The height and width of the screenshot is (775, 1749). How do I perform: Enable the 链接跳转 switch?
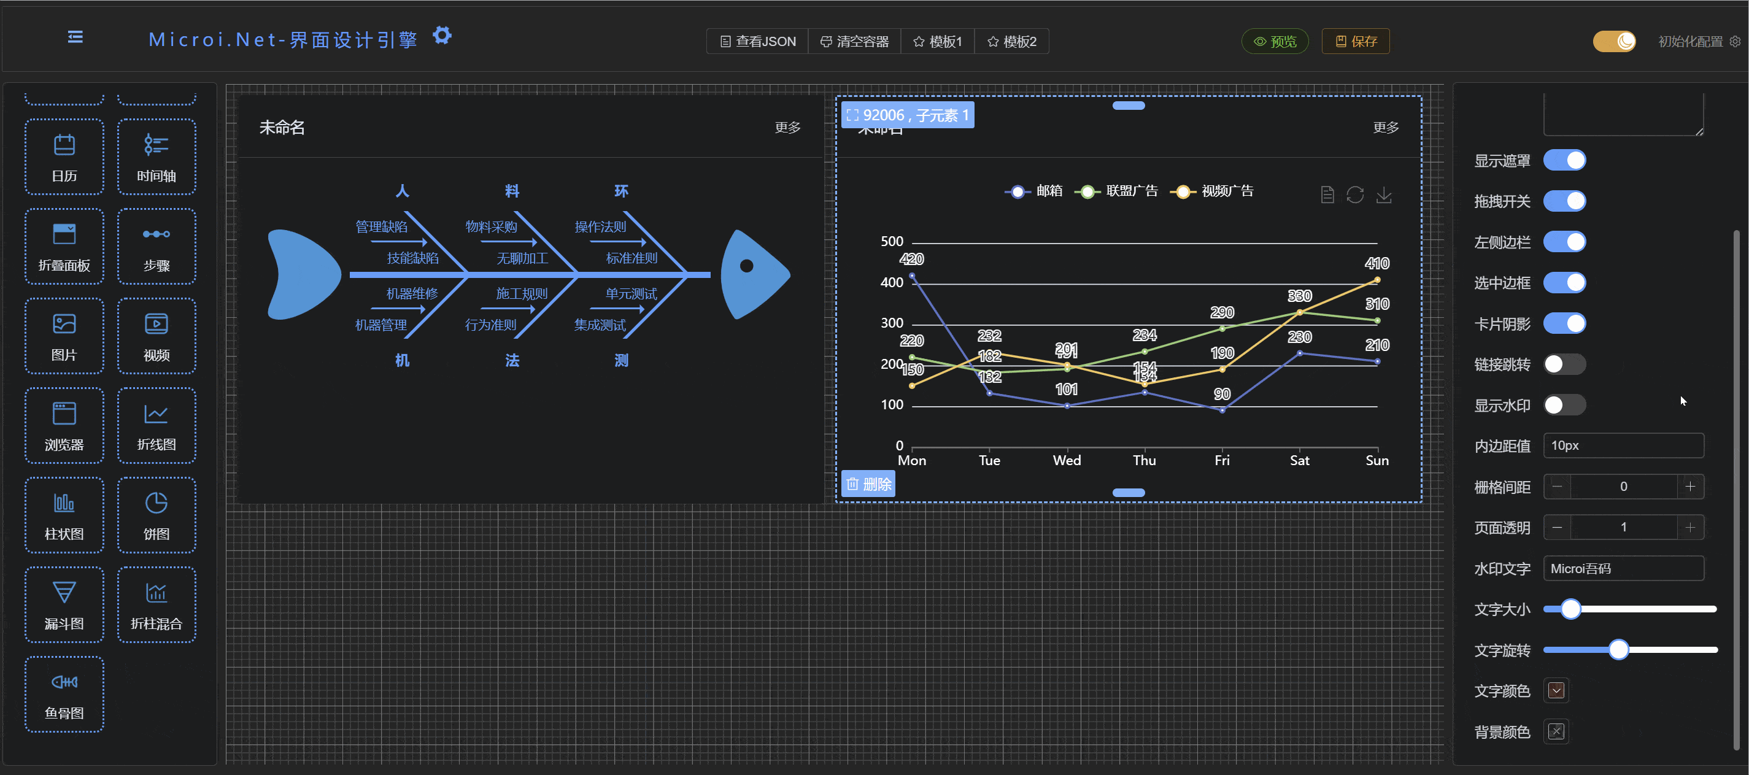coord(1564,364)
